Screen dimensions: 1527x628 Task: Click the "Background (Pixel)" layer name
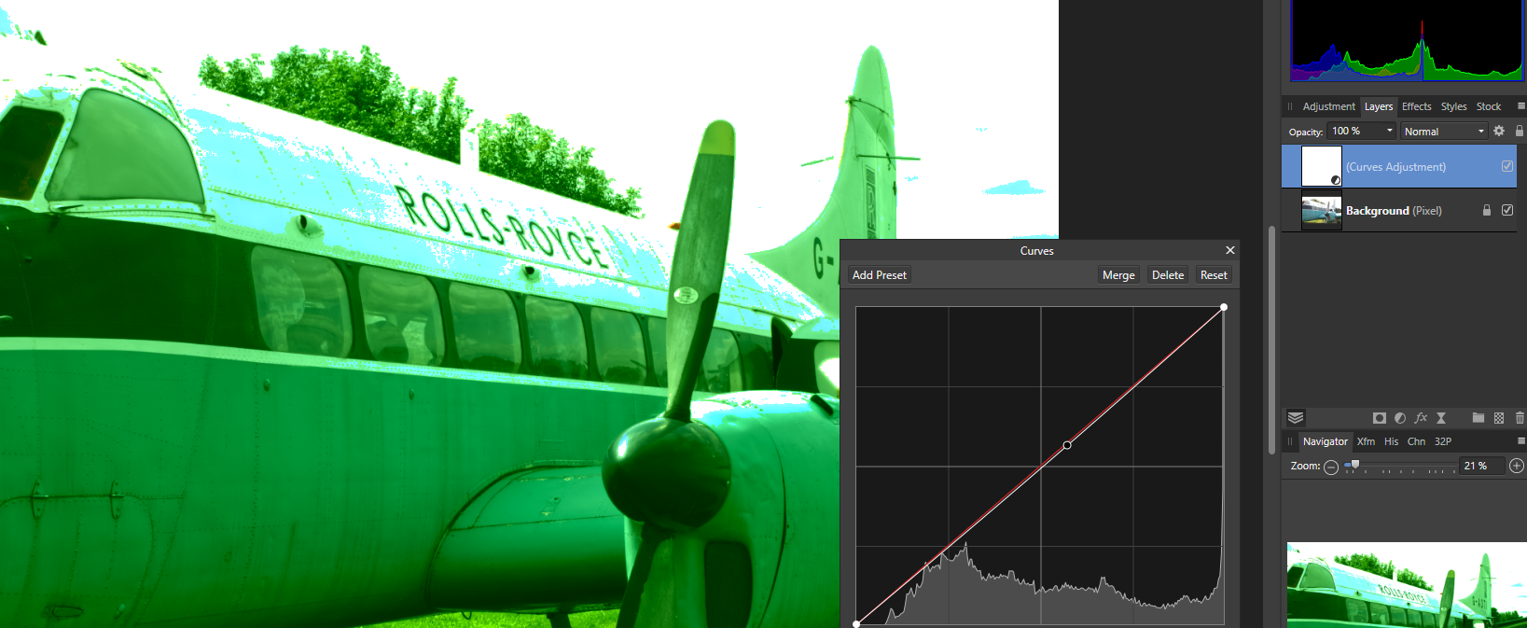[1394, 211]
